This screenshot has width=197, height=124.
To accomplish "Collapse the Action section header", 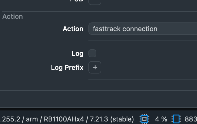I will point(13,17).
